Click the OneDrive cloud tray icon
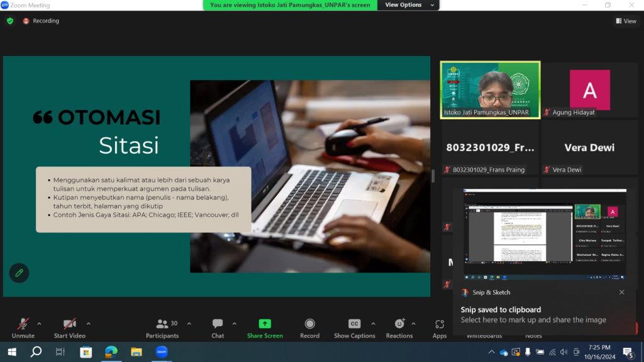644x362 pixels. pos(504,353)
